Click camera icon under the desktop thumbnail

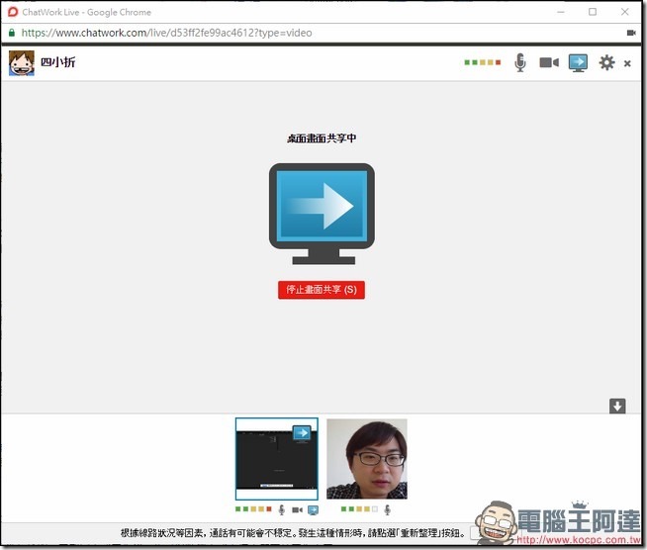(297, 510)
